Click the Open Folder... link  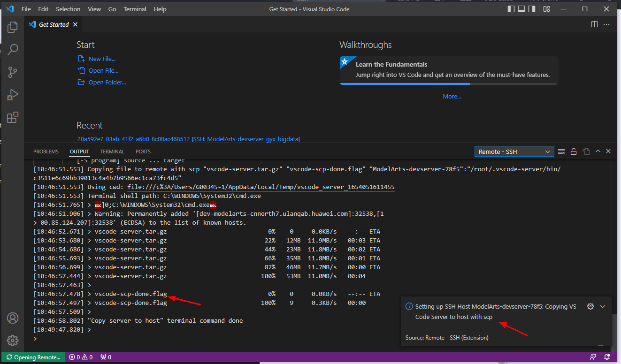101,82
